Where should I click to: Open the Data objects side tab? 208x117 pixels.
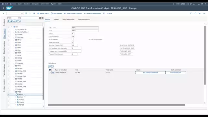4,33
